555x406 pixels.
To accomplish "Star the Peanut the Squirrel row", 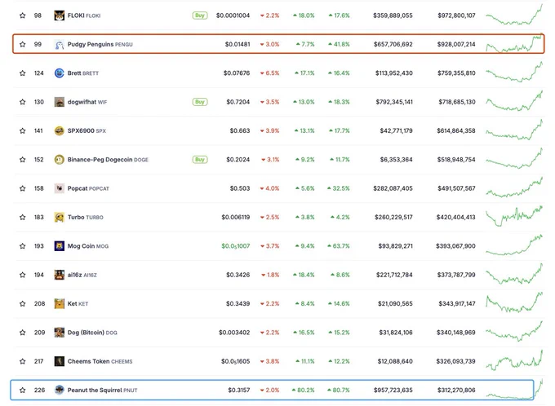I will (23, 391).
